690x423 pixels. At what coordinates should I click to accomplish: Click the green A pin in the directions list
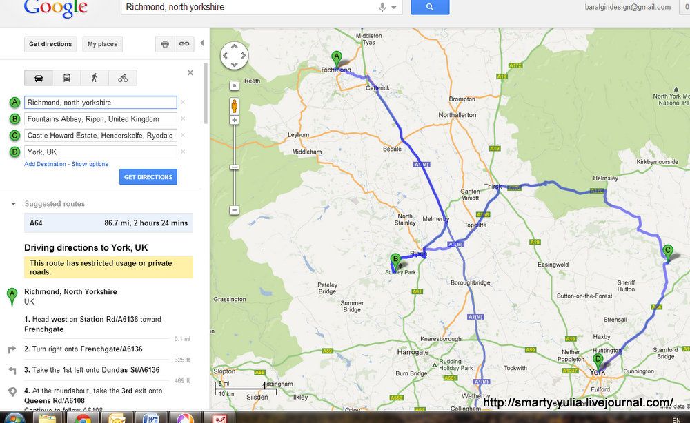point(12,296)
